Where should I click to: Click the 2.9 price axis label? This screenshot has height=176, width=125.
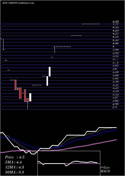click(115, 107)
